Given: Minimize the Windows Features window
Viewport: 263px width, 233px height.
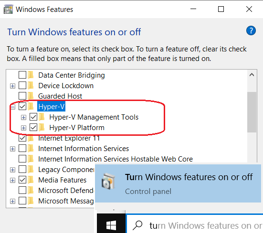Looking at the screenshot, I should (193, 9).
